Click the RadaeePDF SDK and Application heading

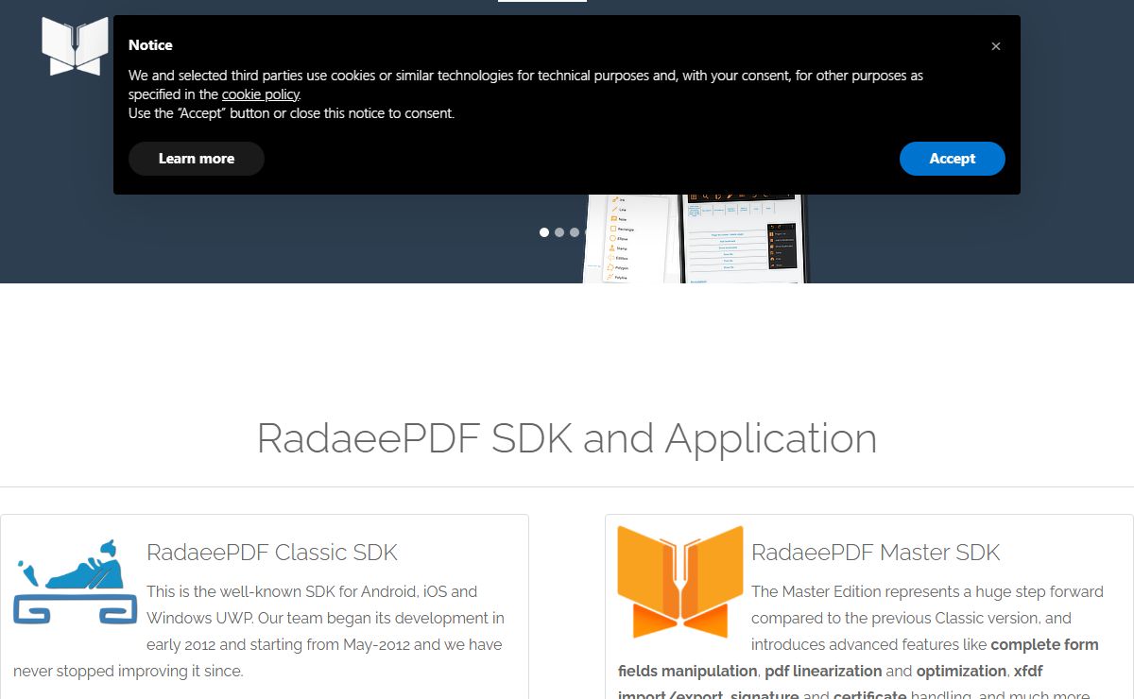coord(567,438)
